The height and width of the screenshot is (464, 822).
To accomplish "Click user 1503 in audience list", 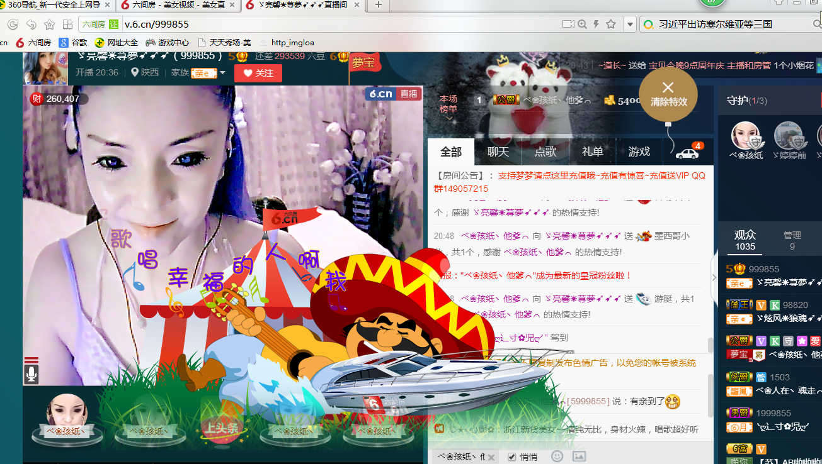I will tap(780, 377).
